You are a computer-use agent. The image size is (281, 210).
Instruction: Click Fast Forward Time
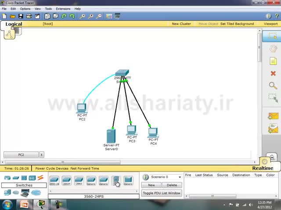coord(85,168)
